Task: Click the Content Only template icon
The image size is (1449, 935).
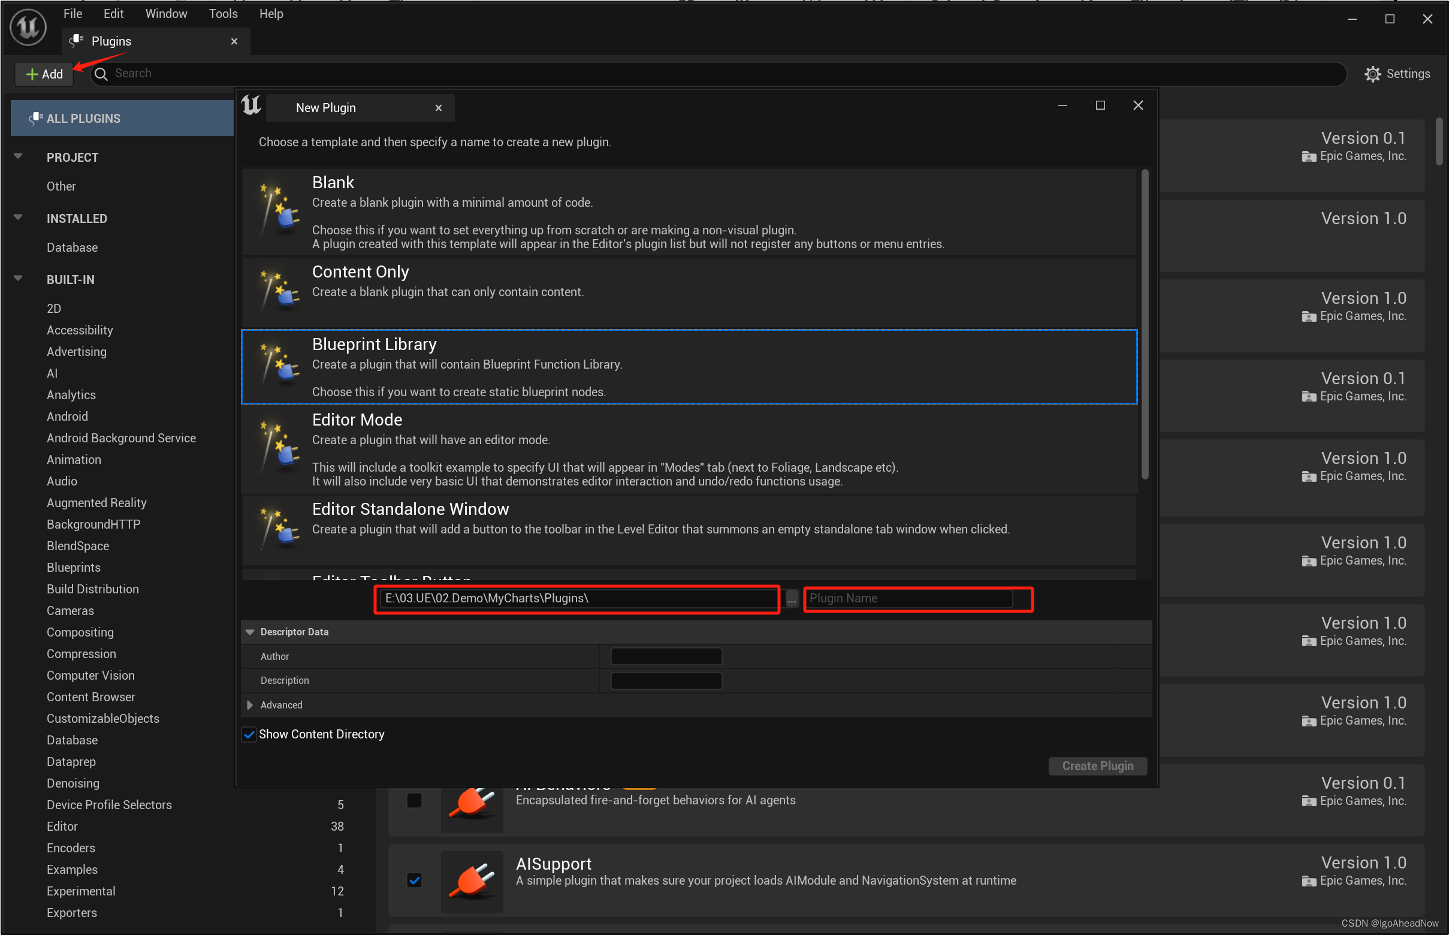Action: 278,291
